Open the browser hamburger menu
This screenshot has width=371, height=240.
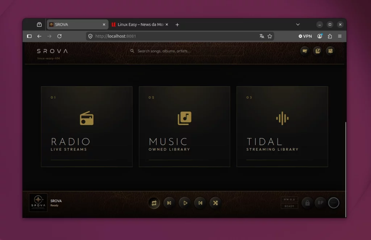(340, 36)
